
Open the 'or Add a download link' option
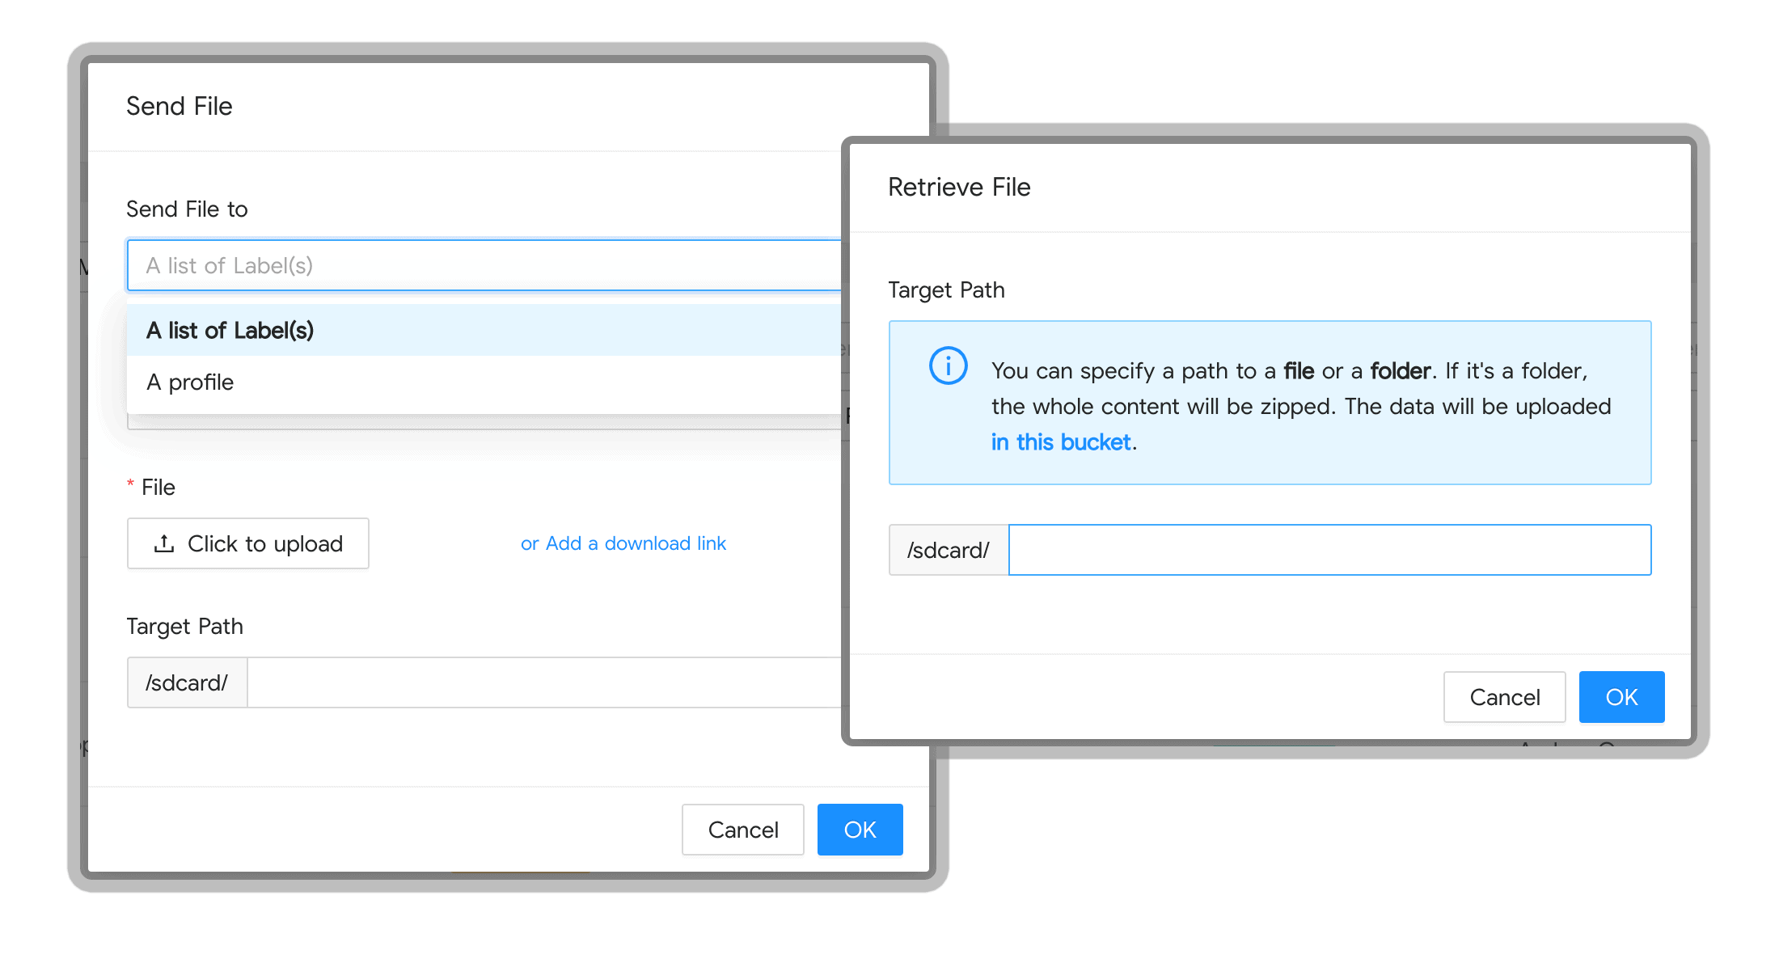tap(623, 543)
